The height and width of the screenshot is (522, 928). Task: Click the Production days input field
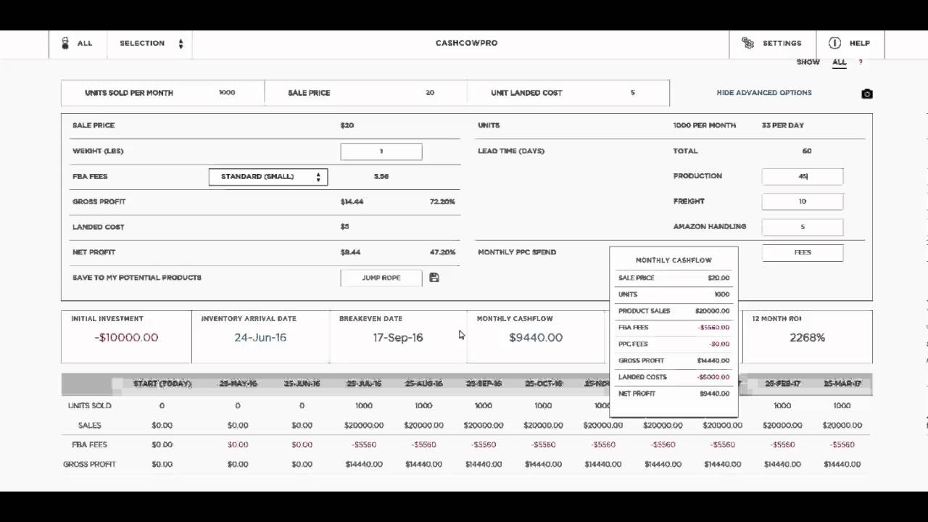[x=803, y=176]
